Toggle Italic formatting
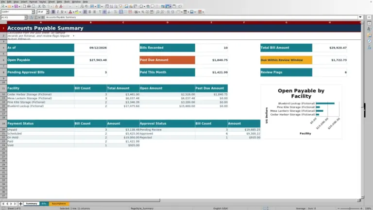373x210 pixels. tap(58, 12)
